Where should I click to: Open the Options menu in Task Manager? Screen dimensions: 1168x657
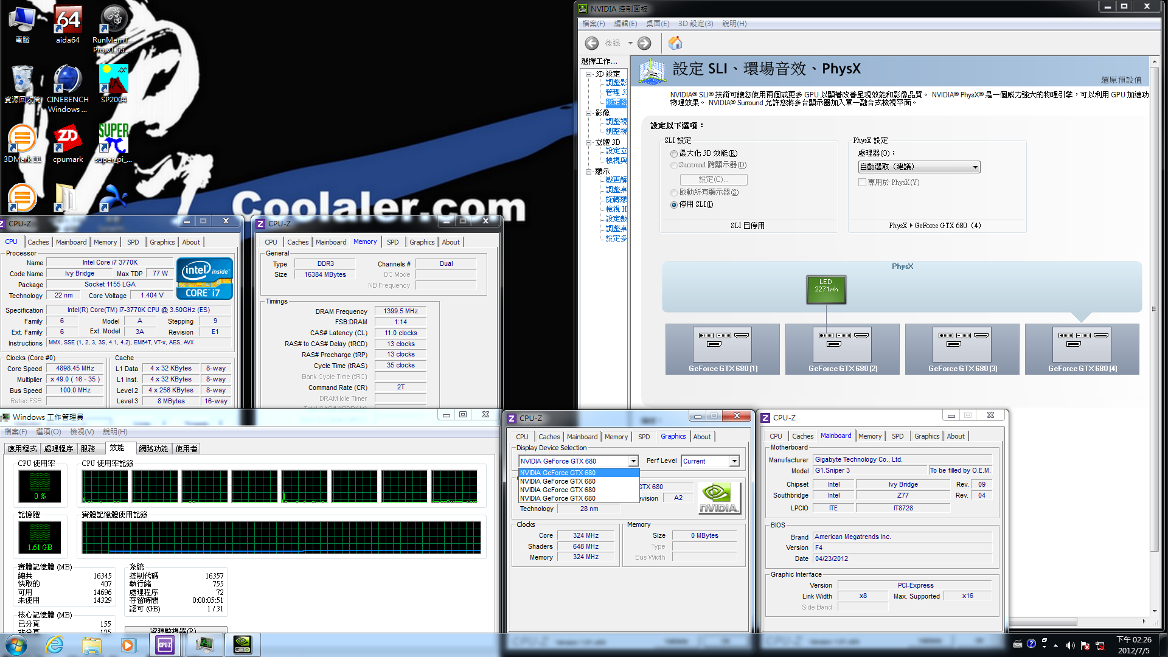coord(49,432)
